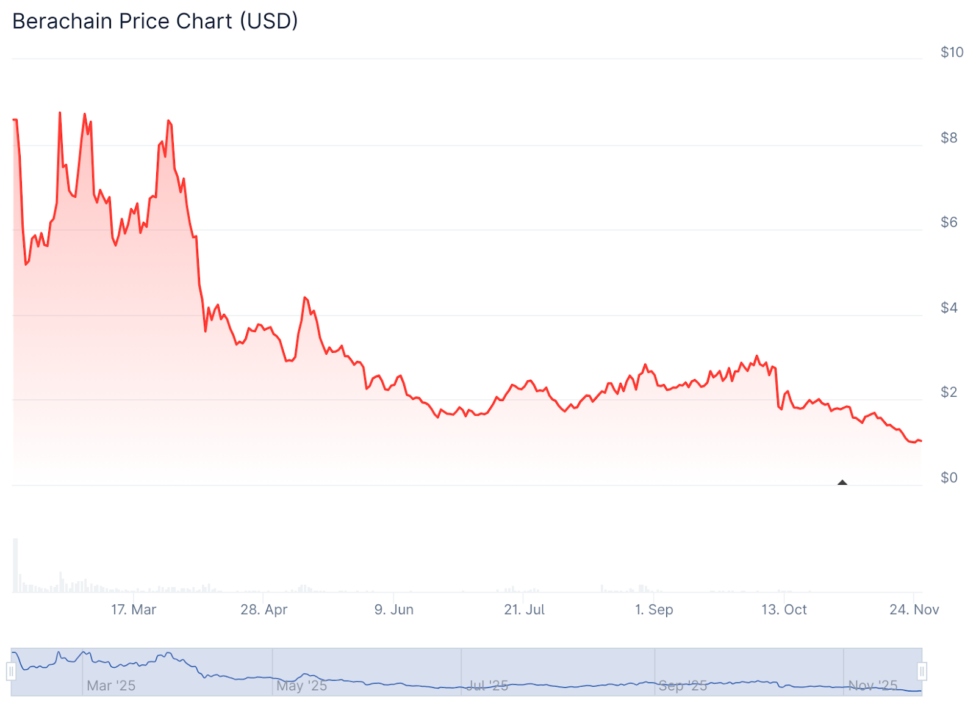
Task: Click the Berachain Price Chart (USD) title
Action: [155, 21]
